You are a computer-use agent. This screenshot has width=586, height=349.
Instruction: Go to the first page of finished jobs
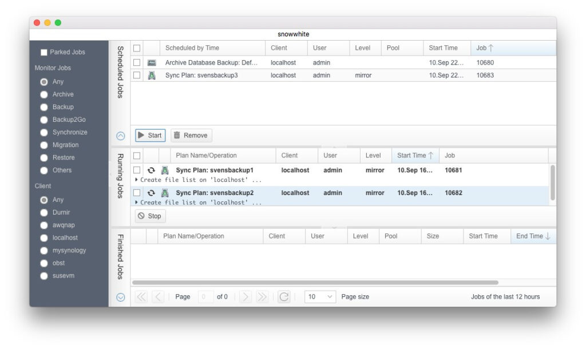pos(141,297)
